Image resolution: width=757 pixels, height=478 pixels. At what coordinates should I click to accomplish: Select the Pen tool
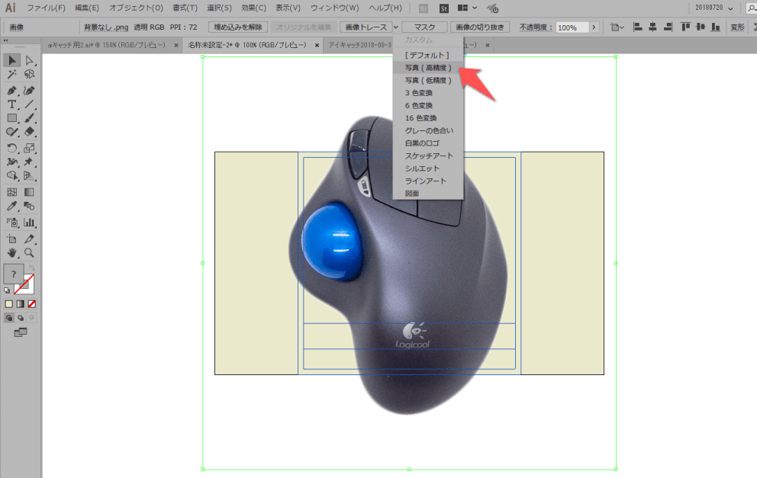12,91
